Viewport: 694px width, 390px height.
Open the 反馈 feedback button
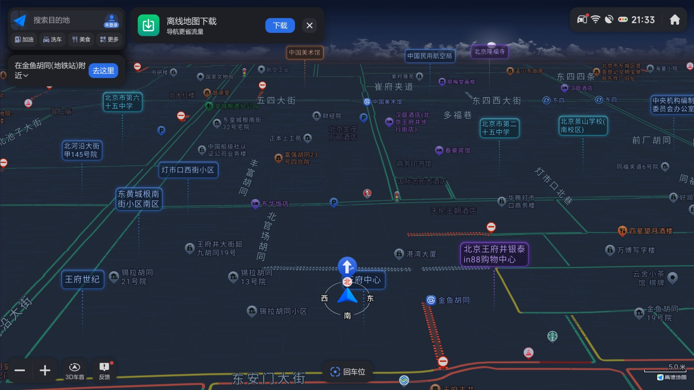tap(105, 371)
